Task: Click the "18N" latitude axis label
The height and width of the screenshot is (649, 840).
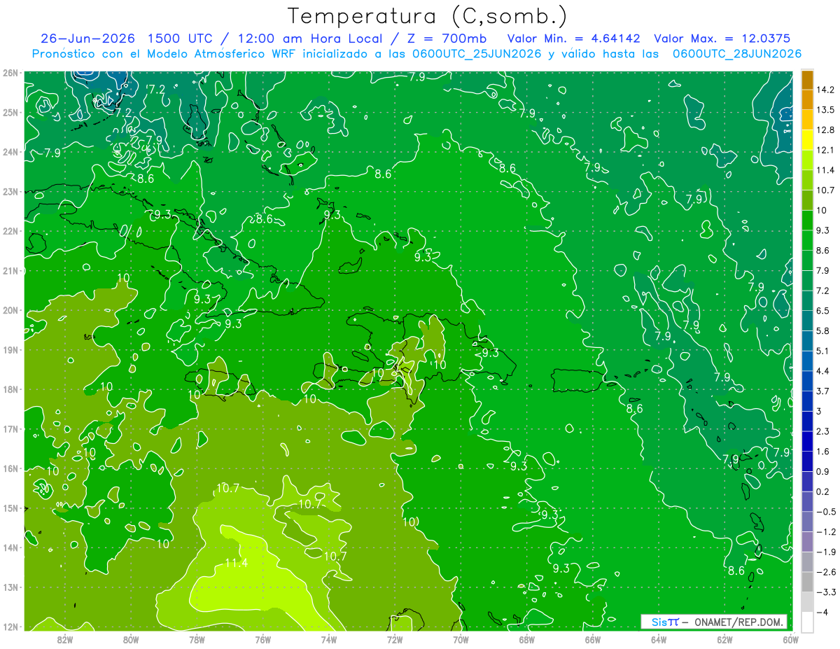Action: [10, 389]
